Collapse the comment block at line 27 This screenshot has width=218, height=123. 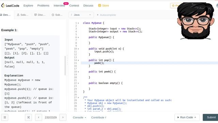(78, 98)
